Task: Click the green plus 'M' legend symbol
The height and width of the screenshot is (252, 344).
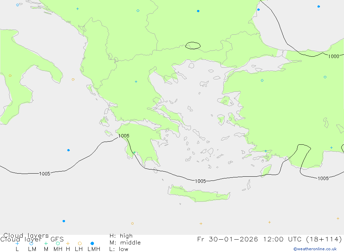Action: (x=46, y=243)
